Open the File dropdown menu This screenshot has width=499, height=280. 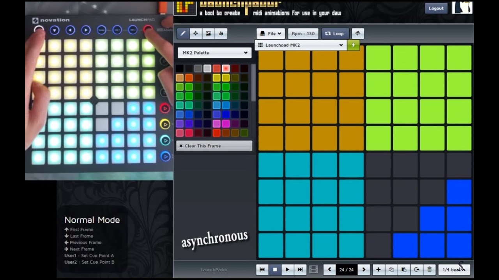point(271,33)
